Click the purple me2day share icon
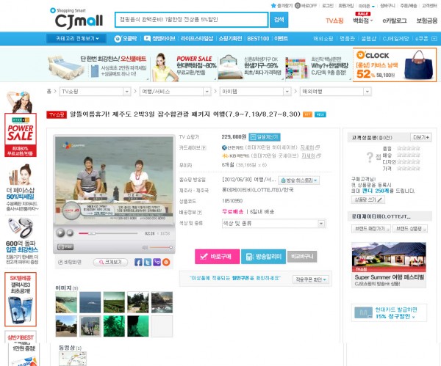 pyautogui.click(x=157, y=262)
